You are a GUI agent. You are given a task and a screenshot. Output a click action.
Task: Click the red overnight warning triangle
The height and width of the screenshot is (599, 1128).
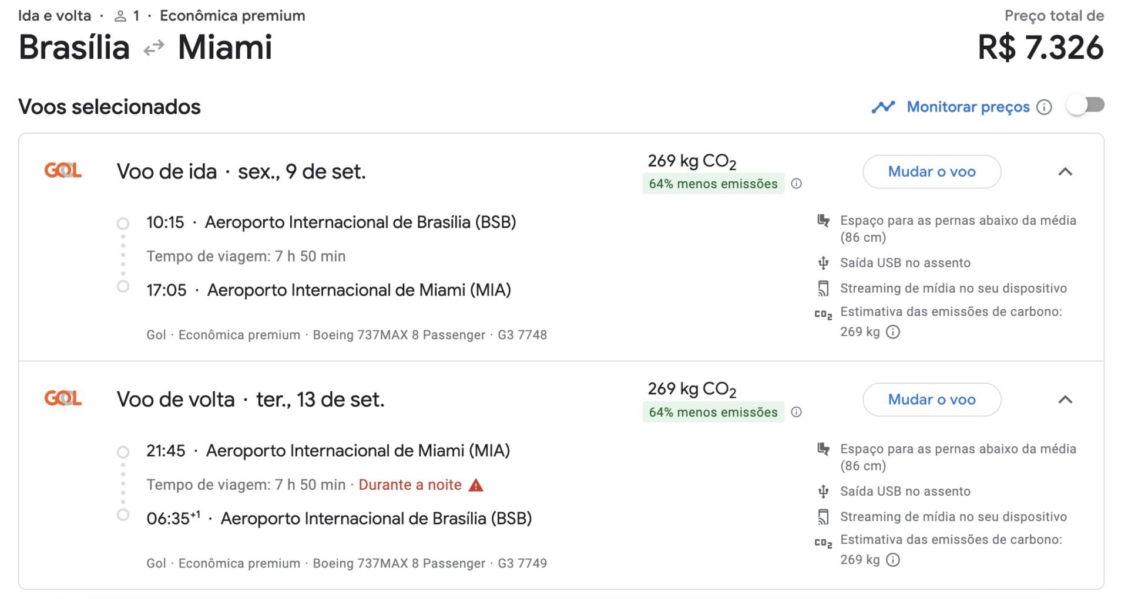(476, 485)
